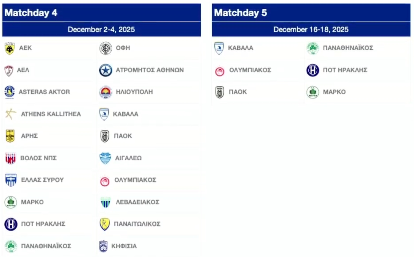Open the ΑΙΓΑΛΕΩ blue shield logo
Image resolution: width=414 pixels, height=257 pixels.
click(x=105, y=158)
